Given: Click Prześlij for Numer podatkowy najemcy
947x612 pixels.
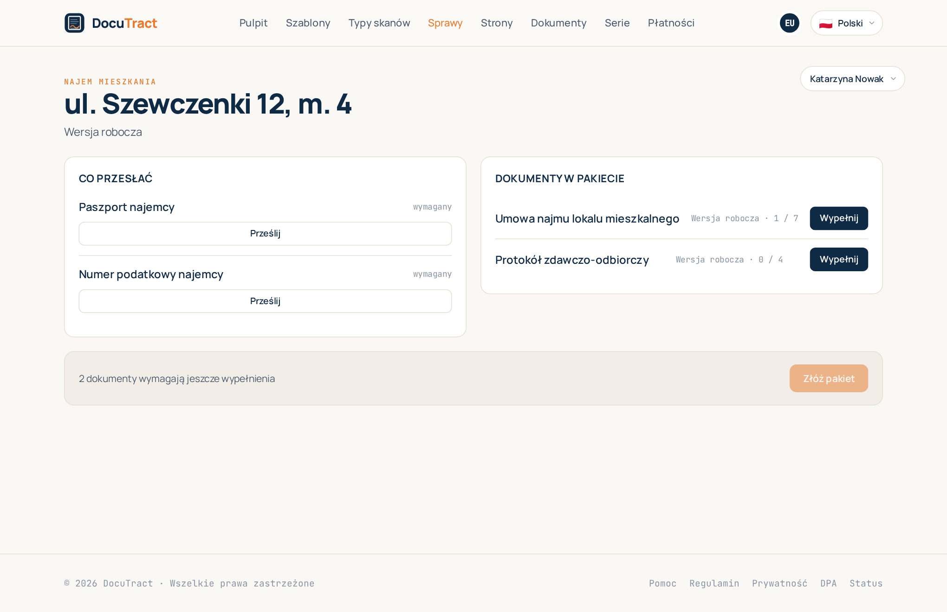Looking at the screenshot, I should [x=265, y=301].
